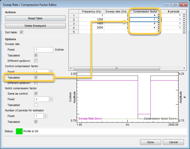Viewport: 190px width, 149px height.
Task: Click the Done button
Action: pyautogui.click(x=150, y=142)
